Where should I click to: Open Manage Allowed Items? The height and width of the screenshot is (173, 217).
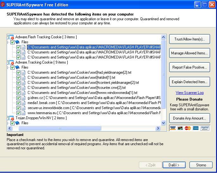(x=189, y=53)
